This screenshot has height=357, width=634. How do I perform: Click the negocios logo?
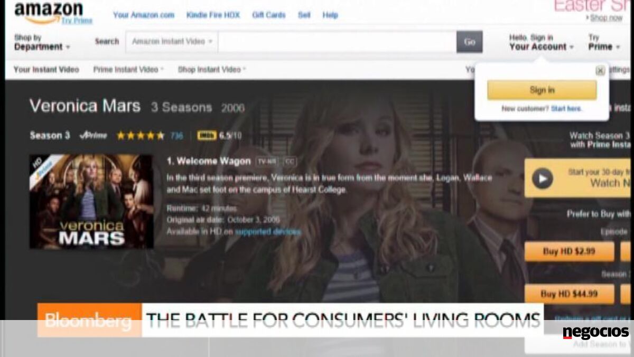tap(595, 333)
